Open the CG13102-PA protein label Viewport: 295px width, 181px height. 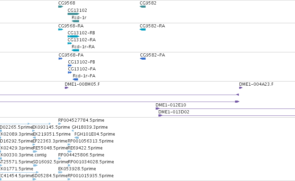(x=82, y=69)
